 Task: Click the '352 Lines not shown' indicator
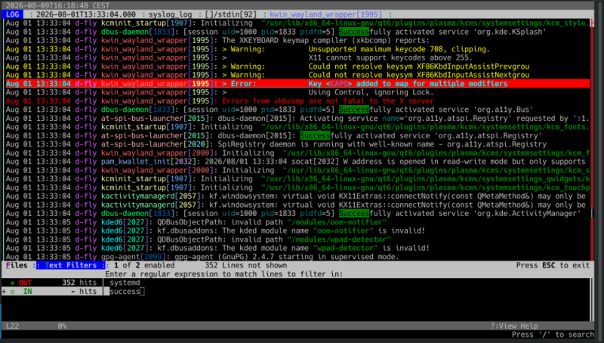pos(246,265)
